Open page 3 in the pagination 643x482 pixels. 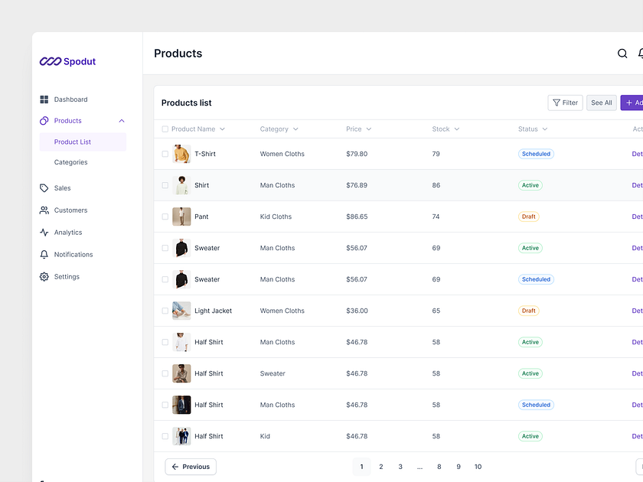click(400, 466)
